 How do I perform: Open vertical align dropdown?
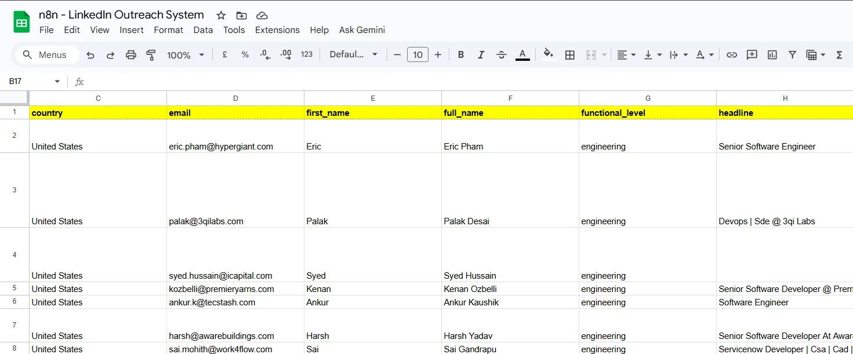pyautogui.click(x=653, y=54)
